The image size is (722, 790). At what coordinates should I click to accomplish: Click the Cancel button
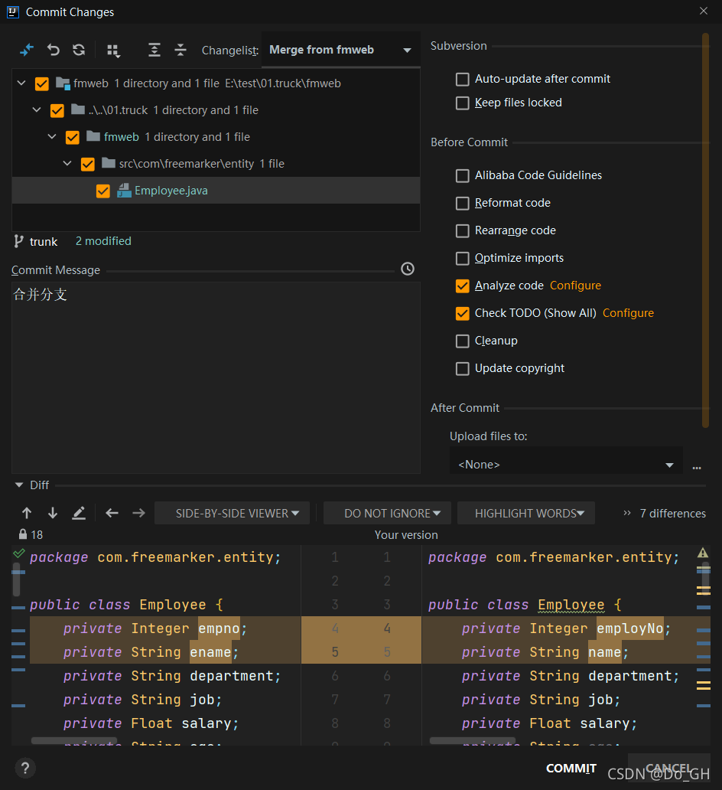668,768
